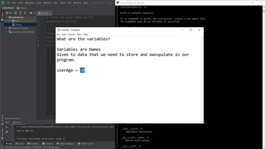Click the highlighted 10 value in Notepad
Screen dimensions: 265x149
coord(82,70)
